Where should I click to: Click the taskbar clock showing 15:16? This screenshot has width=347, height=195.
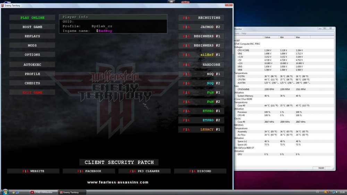342,192
